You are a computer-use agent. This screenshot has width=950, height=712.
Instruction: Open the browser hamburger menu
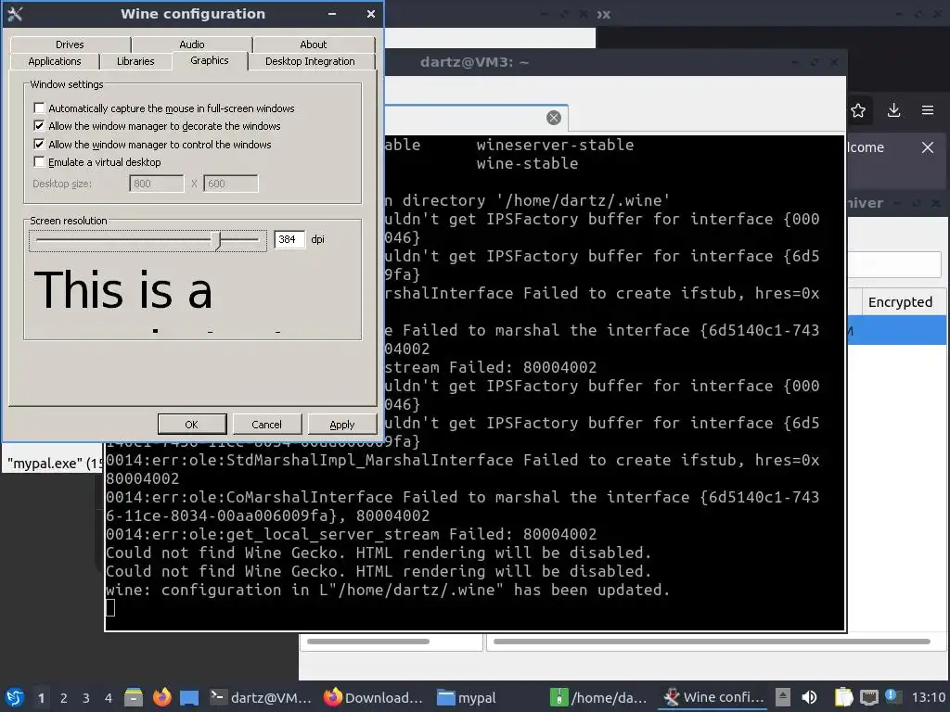[928, 110]
